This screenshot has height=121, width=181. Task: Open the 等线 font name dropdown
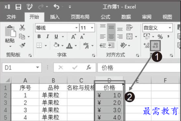76,28
